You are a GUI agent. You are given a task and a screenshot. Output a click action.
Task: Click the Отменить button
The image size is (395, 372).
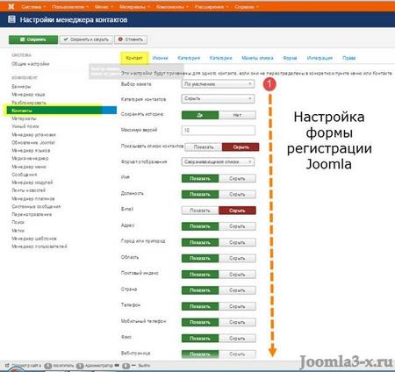tap(131, 39)
